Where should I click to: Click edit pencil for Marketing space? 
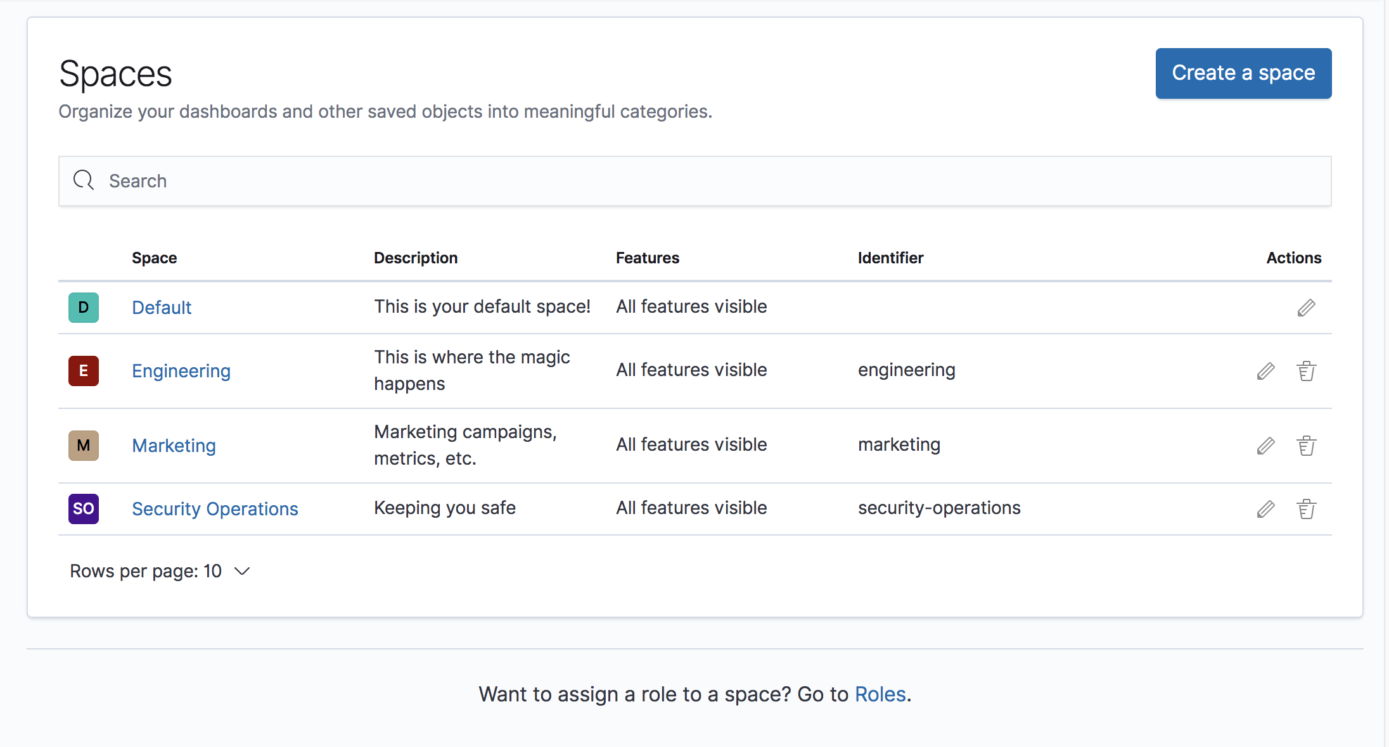[x=1265, y=446]
